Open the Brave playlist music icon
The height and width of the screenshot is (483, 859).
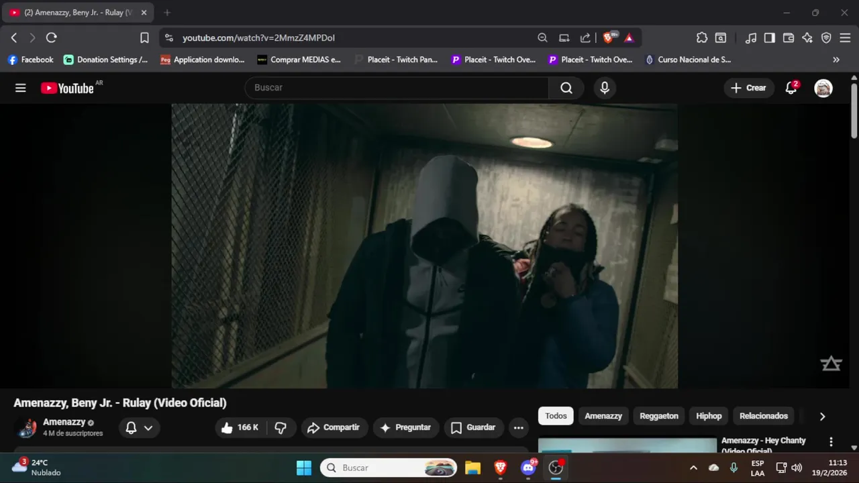click(x=751, y=38)
